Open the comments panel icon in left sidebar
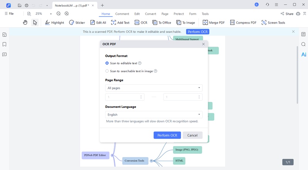The width and height of the screenshot is (308, 170). tap(5, 54)
